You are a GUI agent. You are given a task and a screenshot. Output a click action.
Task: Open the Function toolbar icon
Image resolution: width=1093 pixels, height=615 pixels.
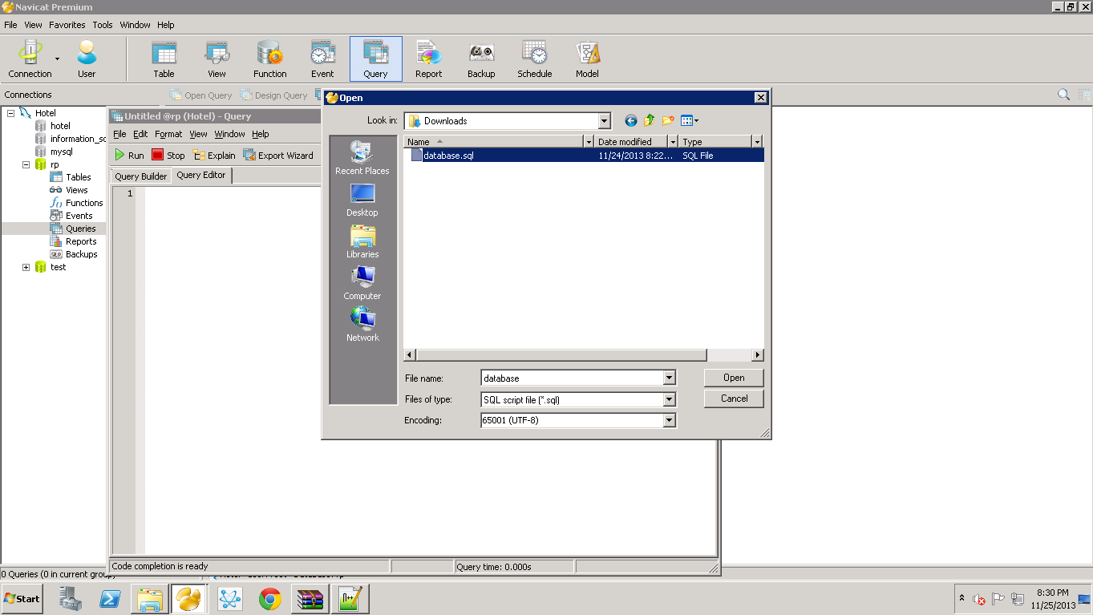(269, 59)
